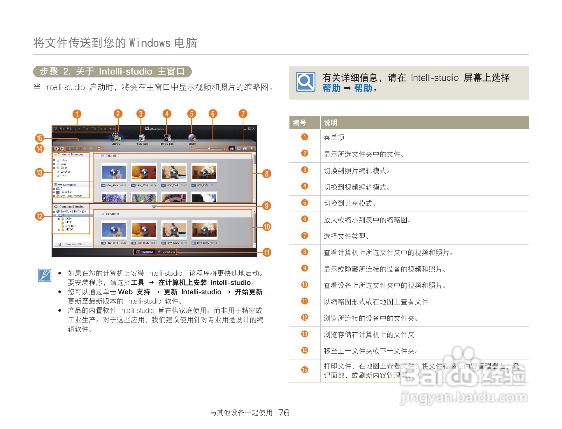Screen dimensions: 562x429
Task: Expand the Date tree node
Action: (x=54, y=164)
